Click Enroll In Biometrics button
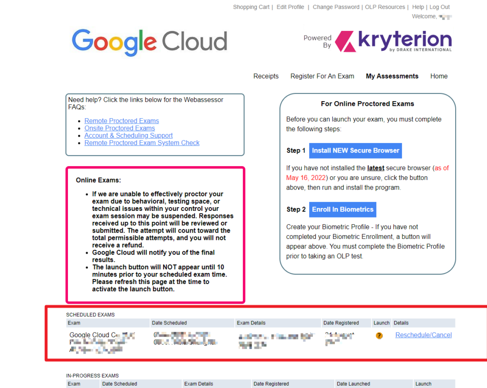The width and height of the screenshot is (487, 388). pyautogui.click(x=342, y=209)
